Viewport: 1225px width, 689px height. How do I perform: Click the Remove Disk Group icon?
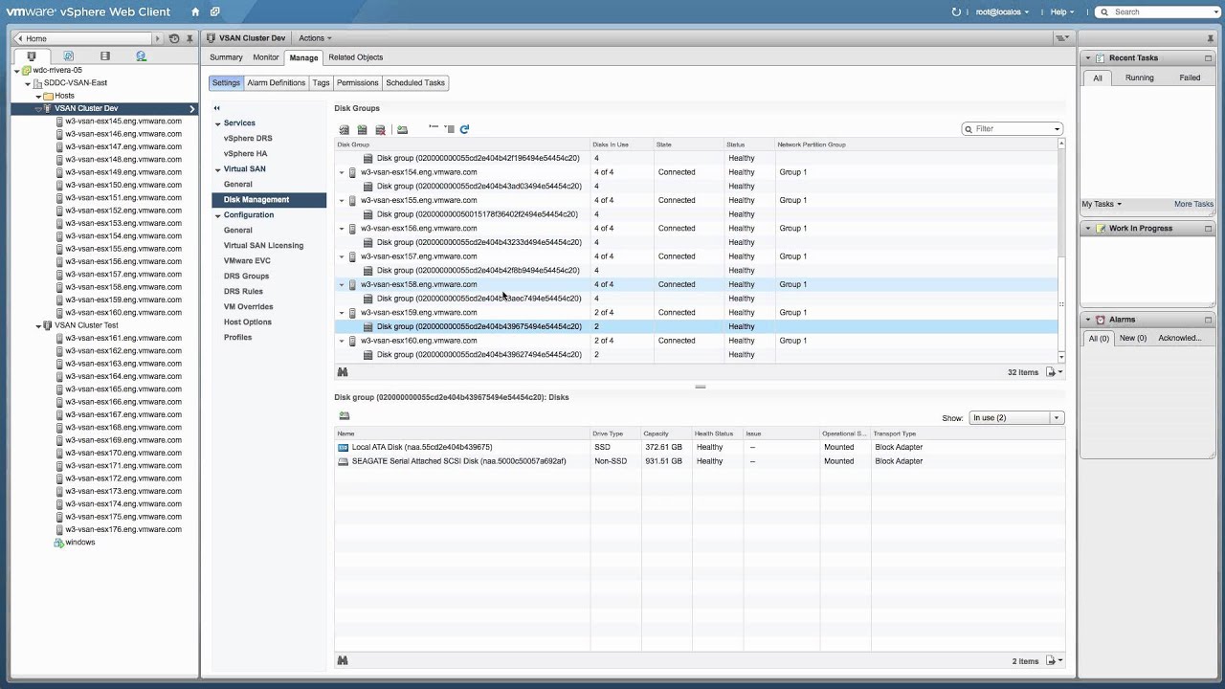click(x=380, y=129)
